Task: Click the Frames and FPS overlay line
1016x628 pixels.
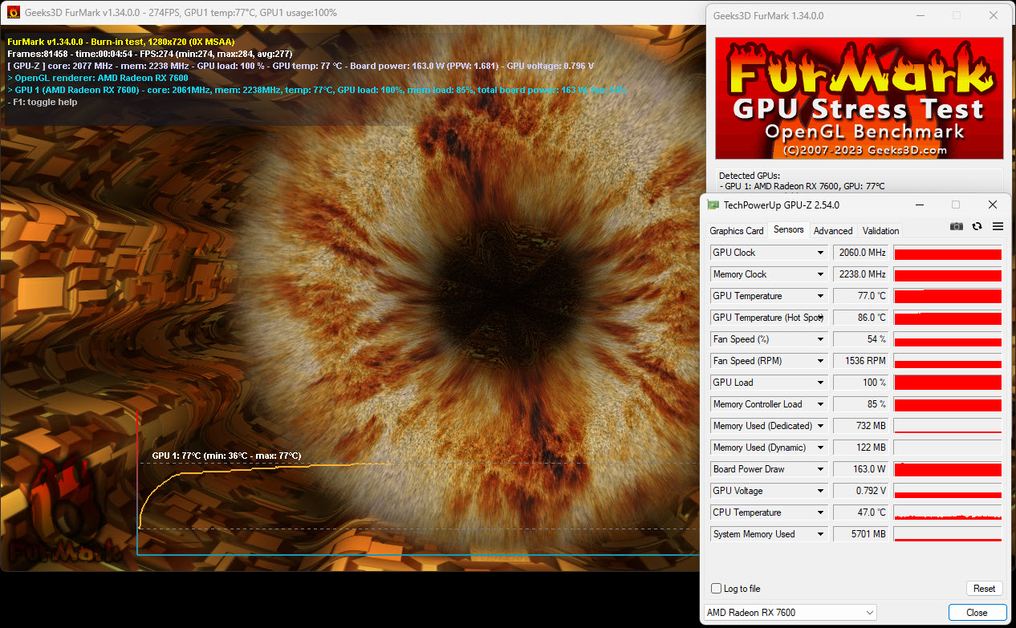Action: pos(149,54)
